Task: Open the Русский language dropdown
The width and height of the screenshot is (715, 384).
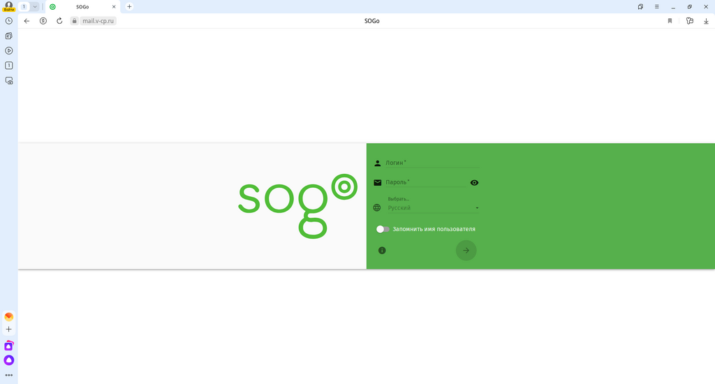Action: 433,207
